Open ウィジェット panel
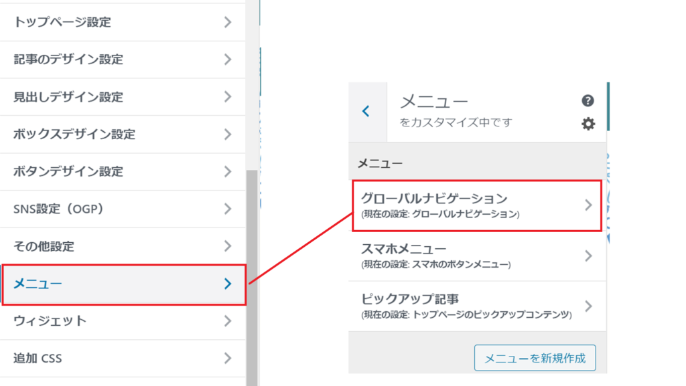Image resolution: width=686 pixels, height=386 pixels. (123, 321)
